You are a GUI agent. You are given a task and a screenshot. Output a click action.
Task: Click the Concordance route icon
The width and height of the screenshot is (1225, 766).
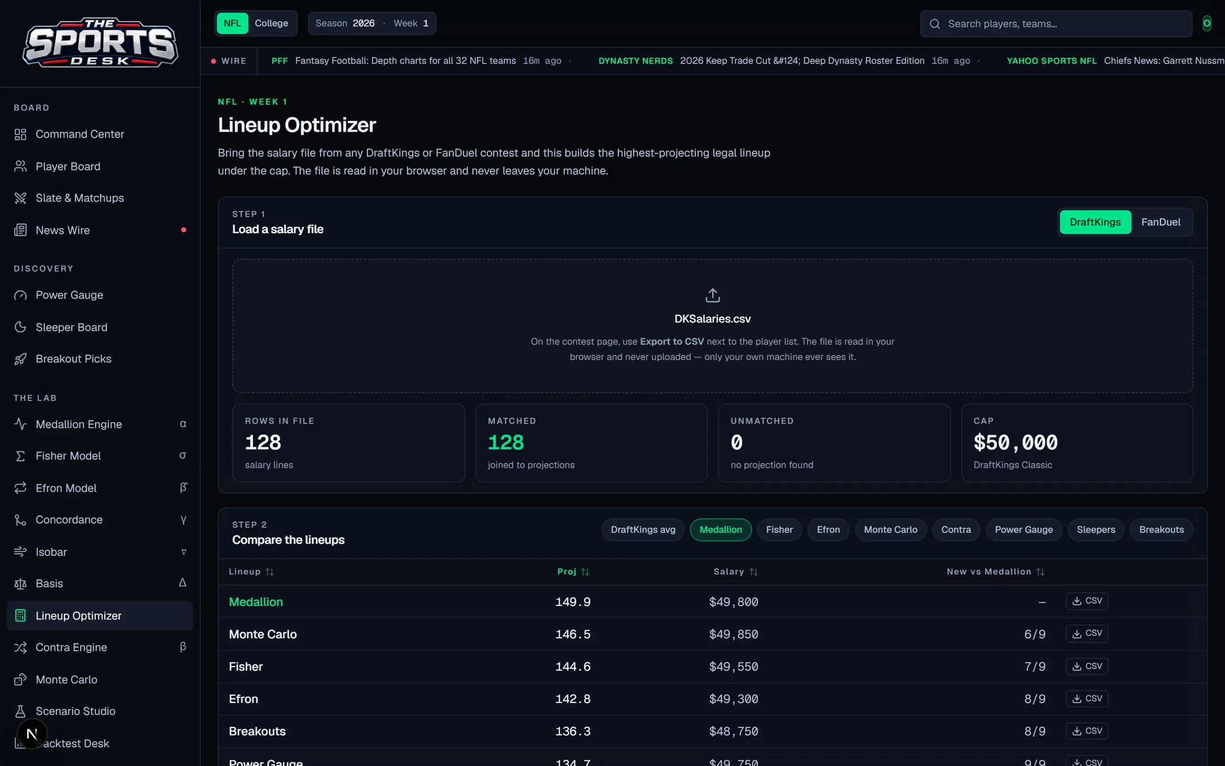tap(20, 520)
